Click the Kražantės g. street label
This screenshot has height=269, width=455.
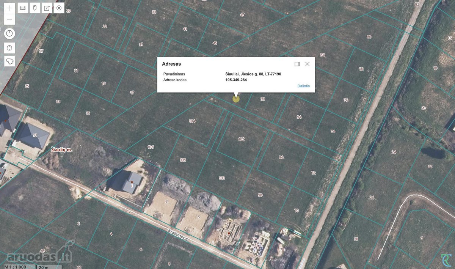click(179, 235)
